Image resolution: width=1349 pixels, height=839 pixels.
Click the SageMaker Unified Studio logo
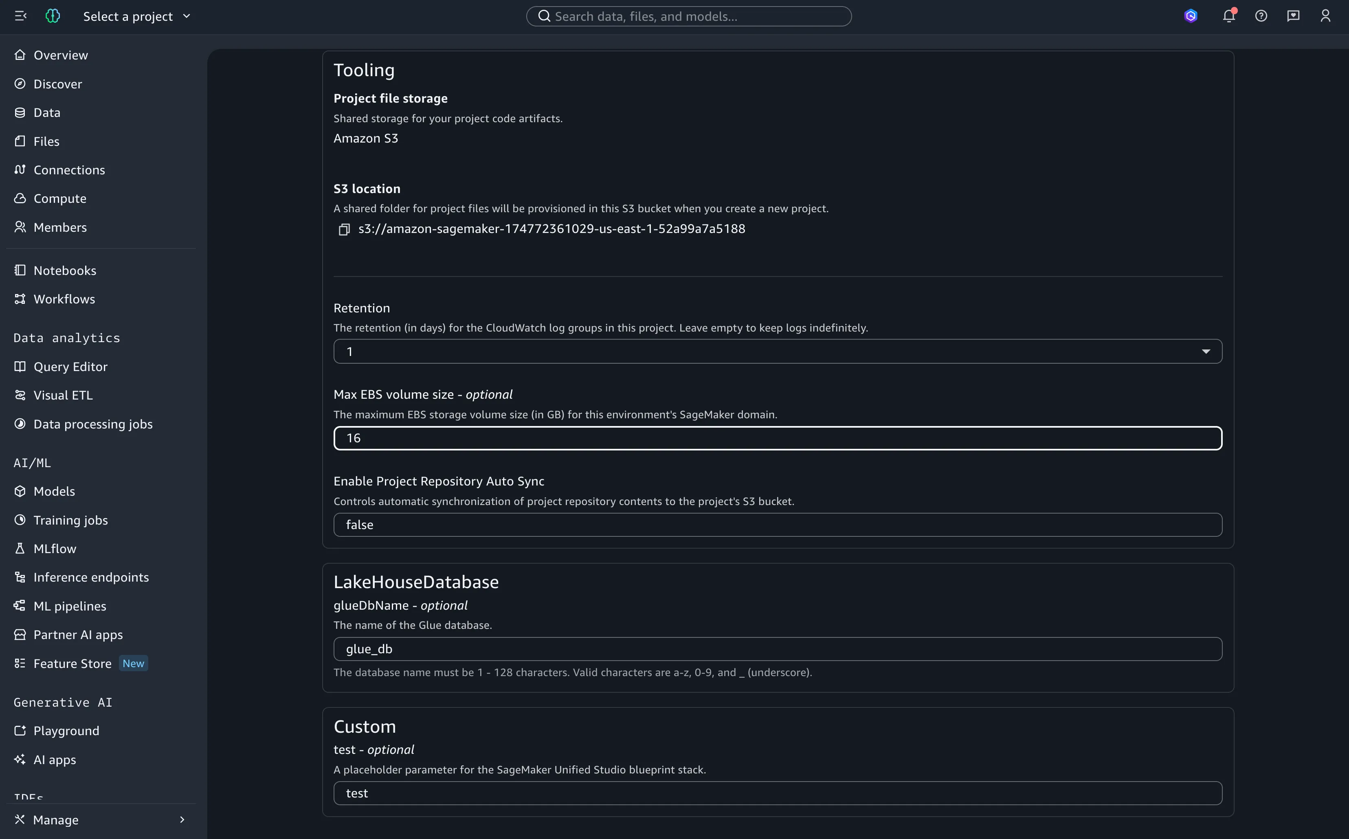tap(53, 16)
